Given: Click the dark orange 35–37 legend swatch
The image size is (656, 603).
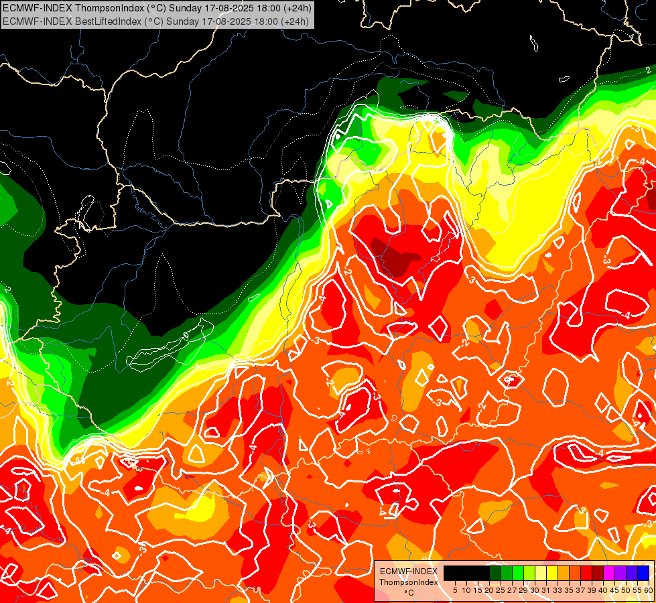Looking at the screenshot, I should tap(575, 573).
